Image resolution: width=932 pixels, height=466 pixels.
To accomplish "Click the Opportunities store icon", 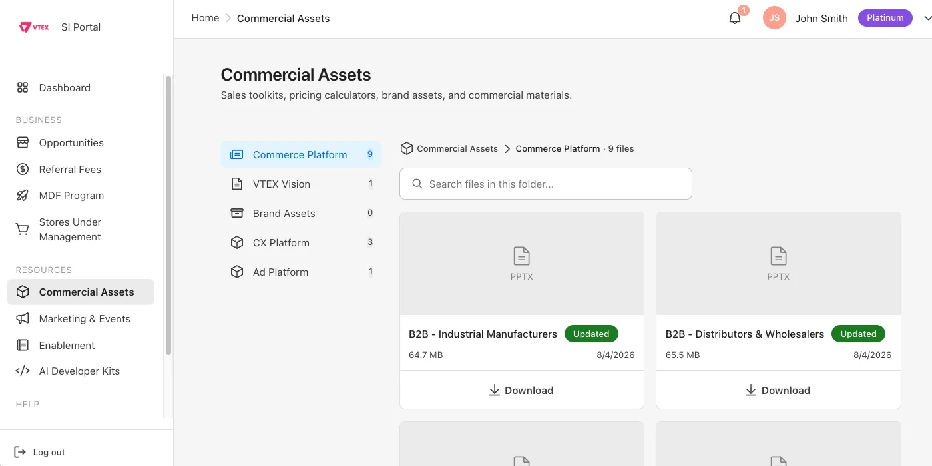I will click(23, 142).
